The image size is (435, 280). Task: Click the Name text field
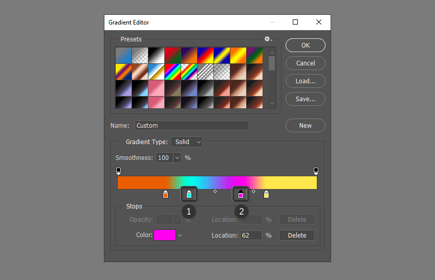(x=192, y=126)
